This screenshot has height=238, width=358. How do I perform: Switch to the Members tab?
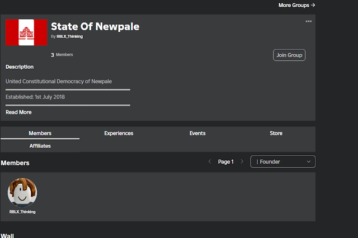pos(40,133)
